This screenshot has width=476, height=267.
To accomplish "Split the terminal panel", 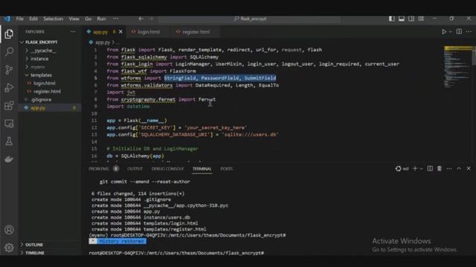I will [430, 168].
